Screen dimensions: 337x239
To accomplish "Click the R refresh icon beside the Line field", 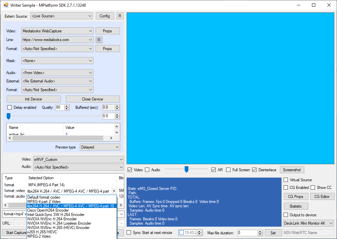I will click(x=99, y=39).
